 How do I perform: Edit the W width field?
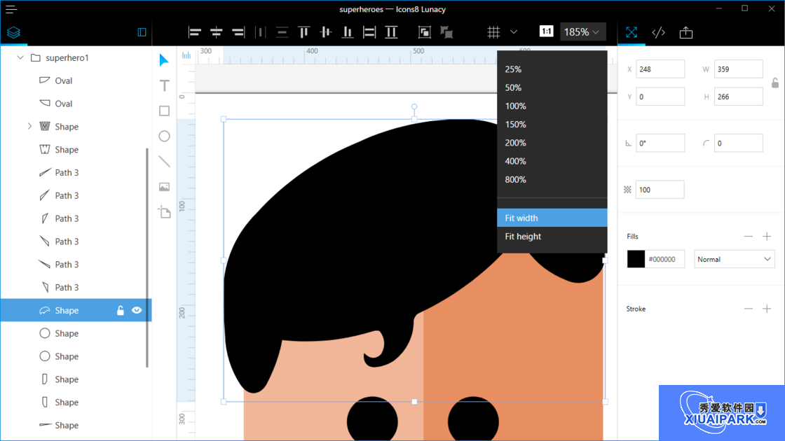(739, 69)
